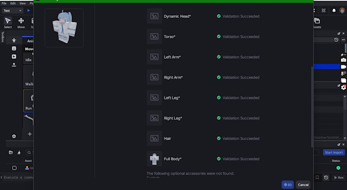Screen dimensions: 347x190
Task: Click the dialog vertical scrollbar
Action: pos(312,107)
